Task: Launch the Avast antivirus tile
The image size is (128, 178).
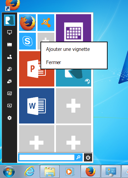Action: pyautogui.click(x=46, y=22)
